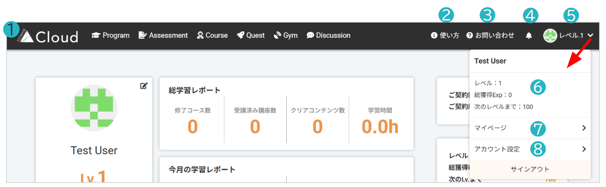
Task: Click the クリアコンテンツ数 label
Action: tap(318, 110)
